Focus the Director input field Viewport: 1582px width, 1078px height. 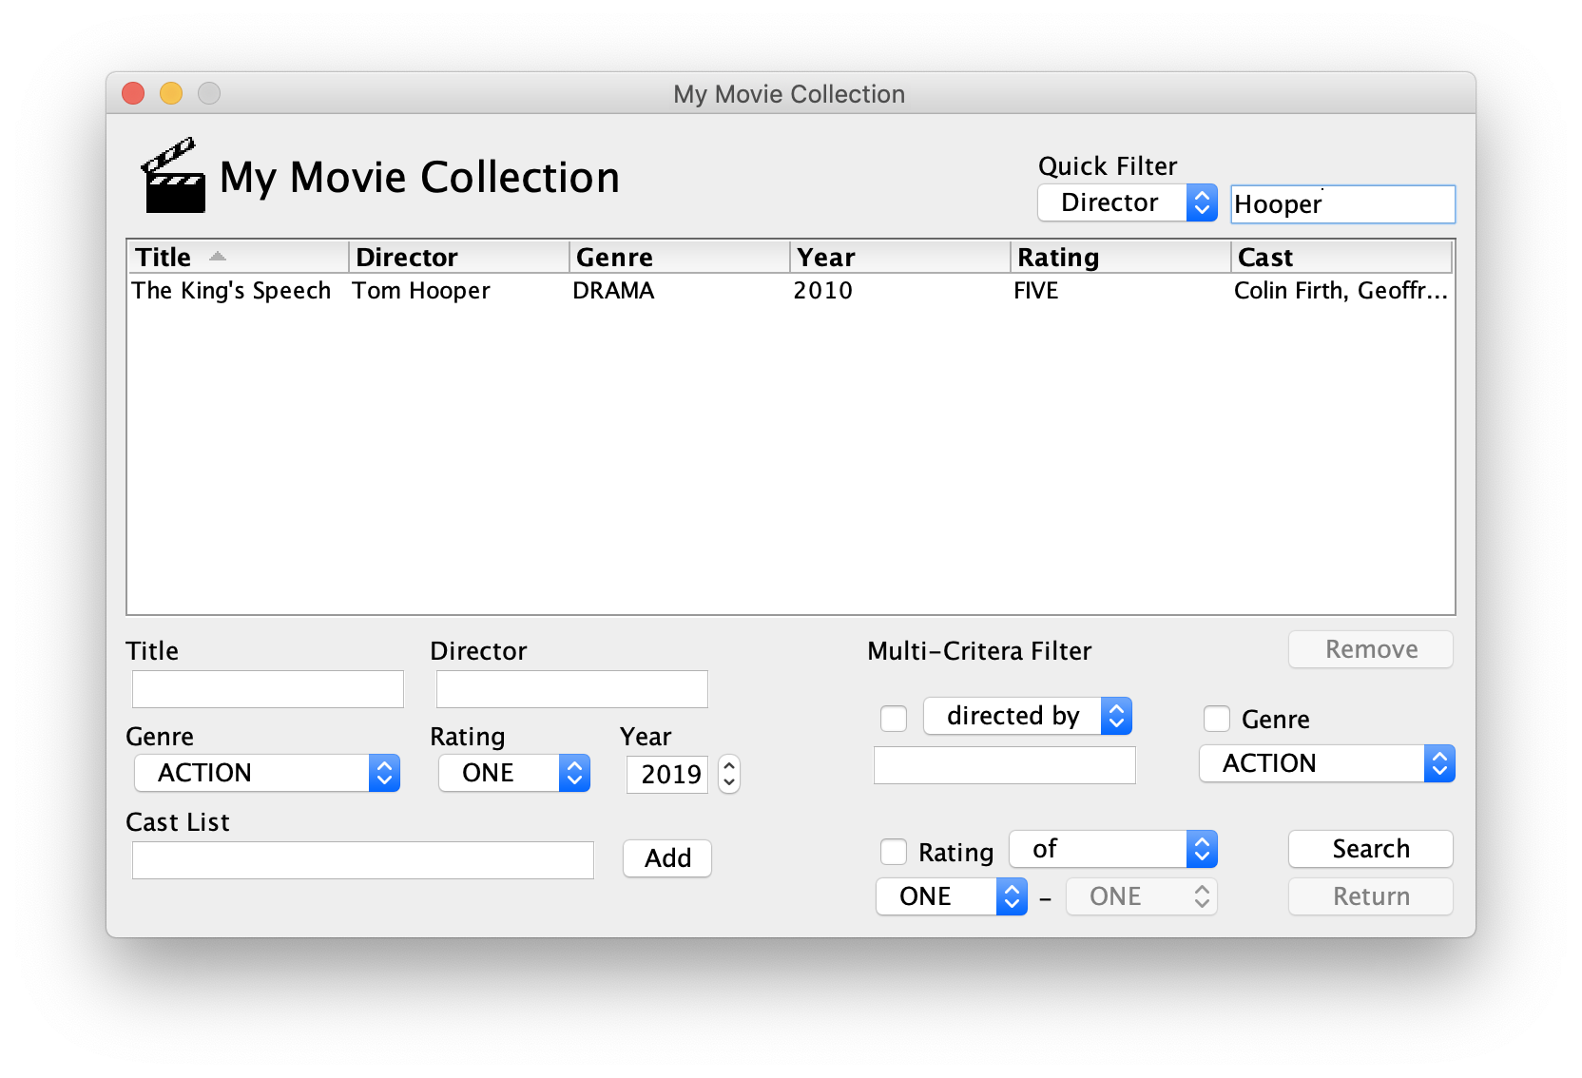pyautogui.click(x=572, y=689)
